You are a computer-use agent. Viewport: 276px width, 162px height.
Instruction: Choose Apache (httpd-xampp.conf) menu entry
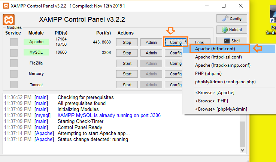click(230, 65)
